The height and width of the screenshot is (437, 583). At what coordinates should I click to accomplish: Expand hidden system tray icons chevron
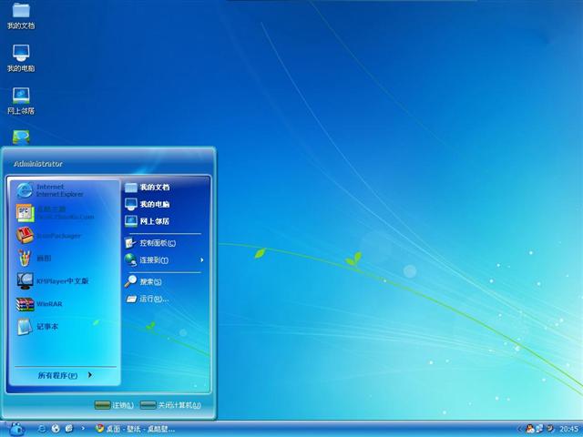(520, 429)
